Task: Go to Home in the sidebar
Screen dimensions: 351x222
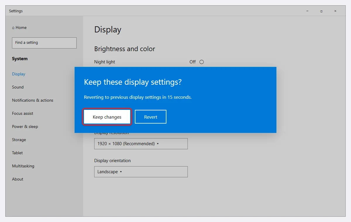Action: point(19,27)
